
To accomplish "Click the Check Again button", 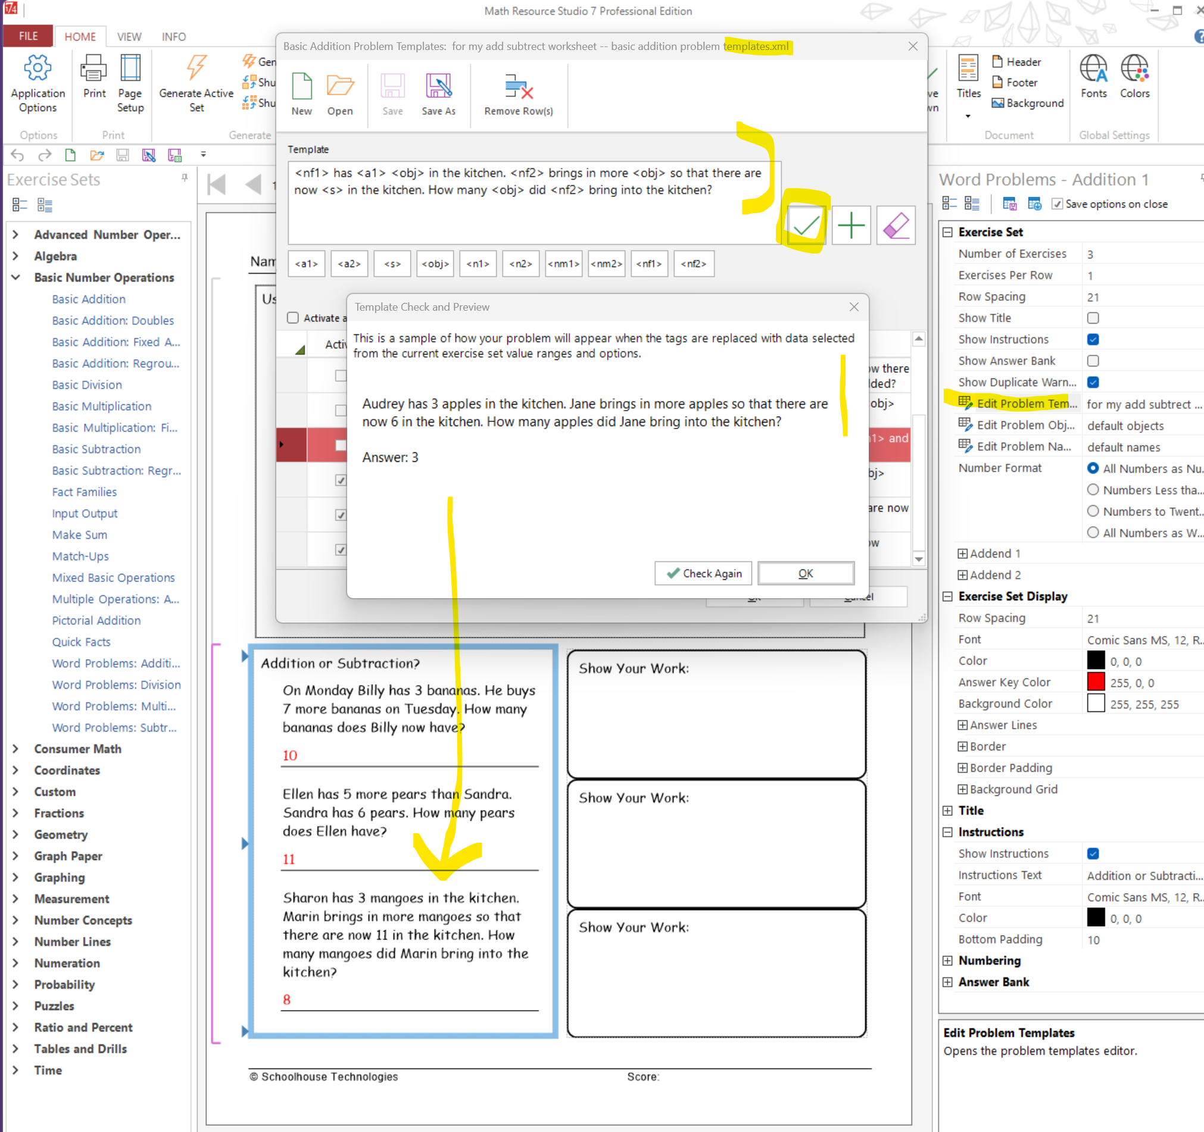I will pos(703,573).
